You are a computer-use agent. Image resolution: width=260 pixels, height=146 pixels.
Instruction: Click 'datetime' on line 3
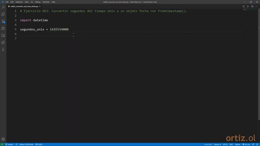point(41,20)
